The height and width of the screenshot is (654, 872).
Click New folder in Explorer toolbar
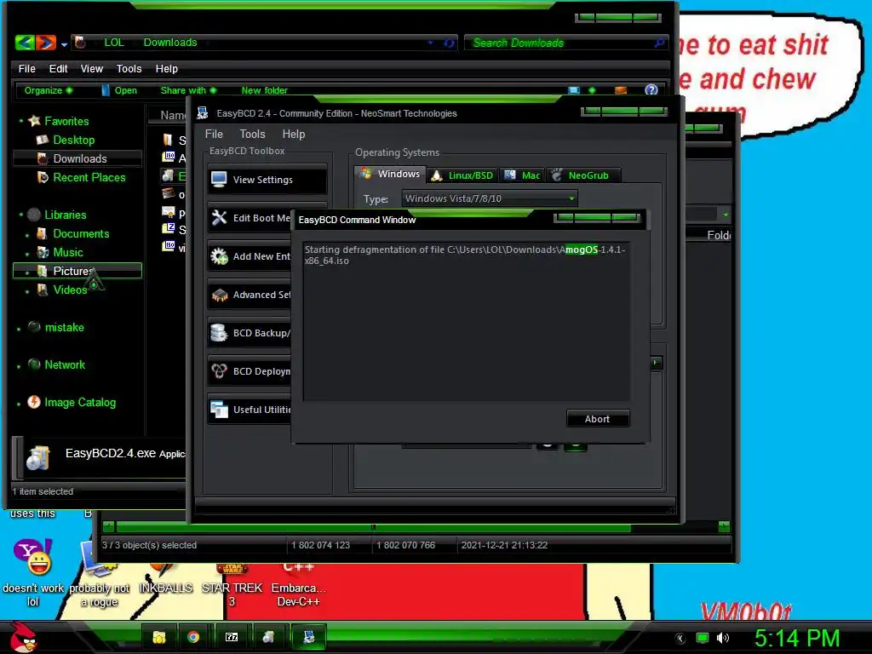[x=264, y=90]
